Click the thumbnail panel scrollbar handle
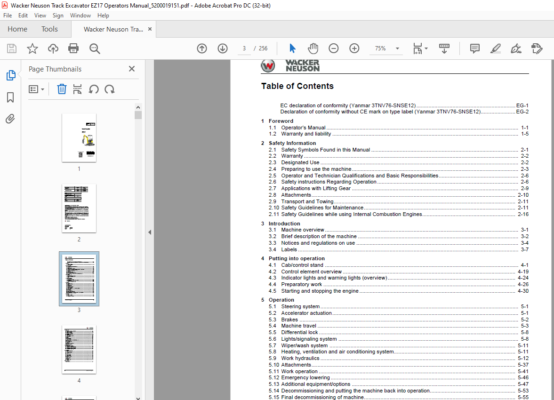 pos(138,115)
